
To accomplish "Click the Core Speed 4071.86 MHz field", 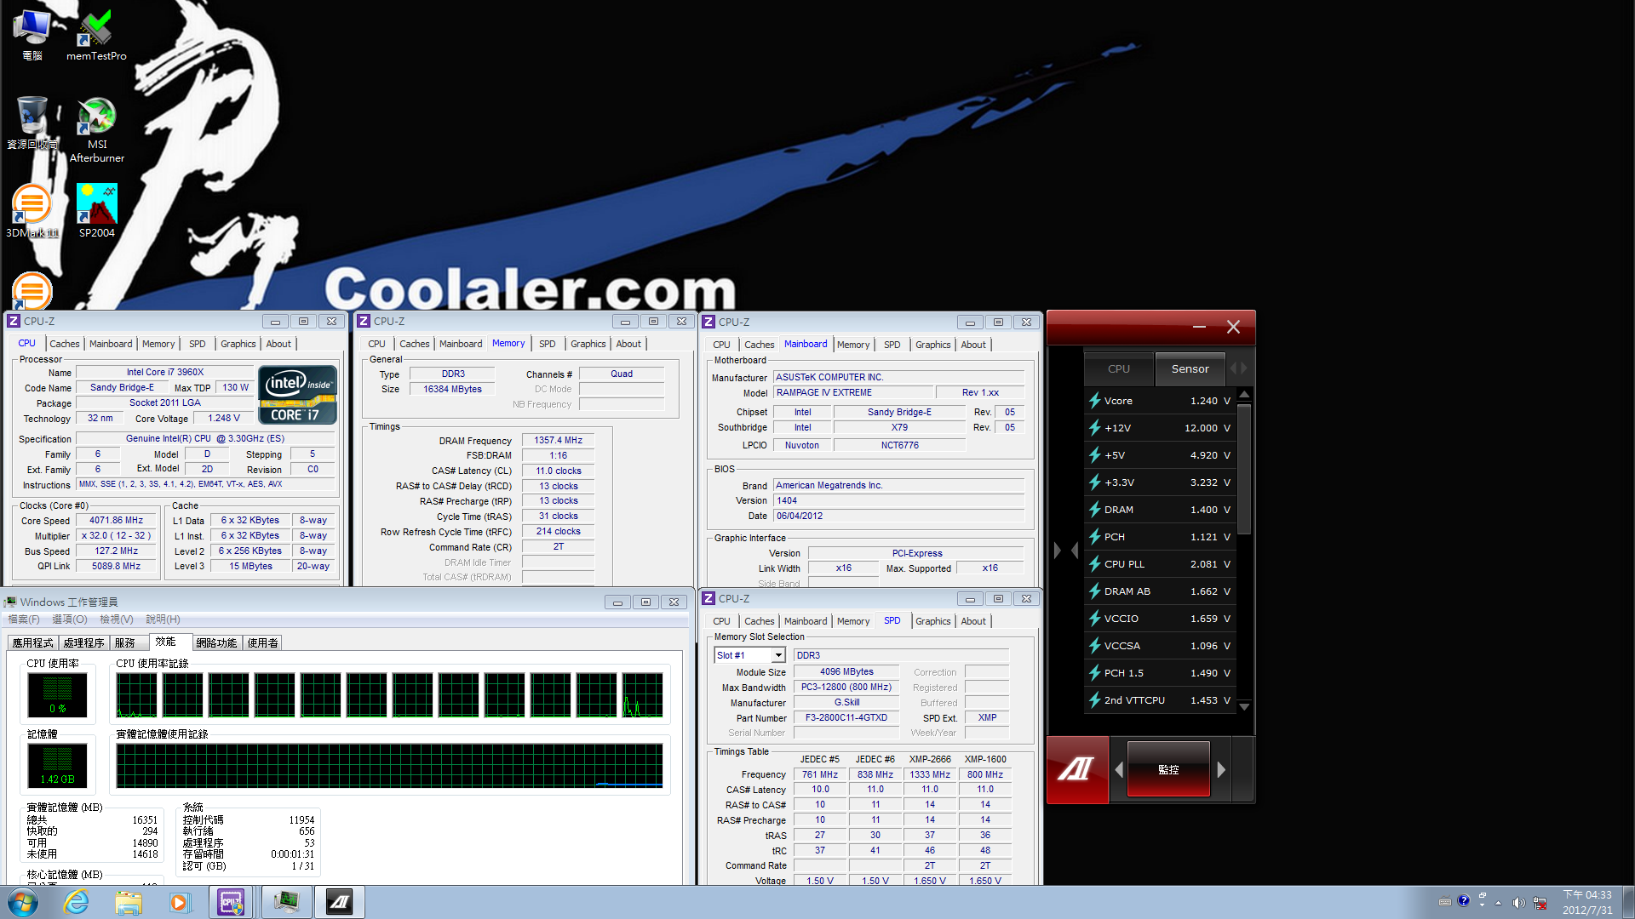I will pyautogui.click(x=117, y=521).
